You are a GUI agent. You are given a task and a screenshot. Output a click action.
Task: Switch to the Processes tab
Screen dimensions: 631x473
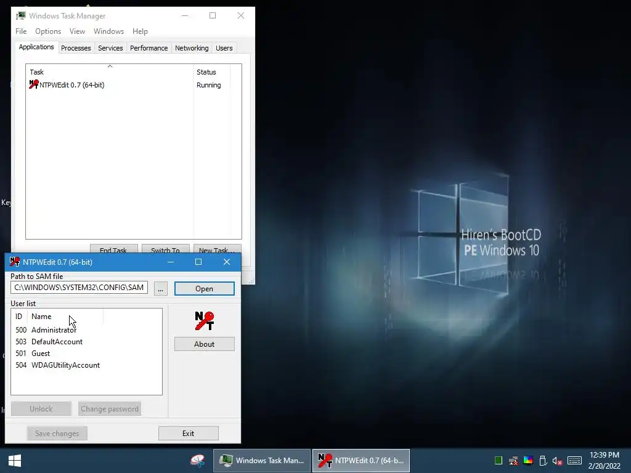pos(76,48)
